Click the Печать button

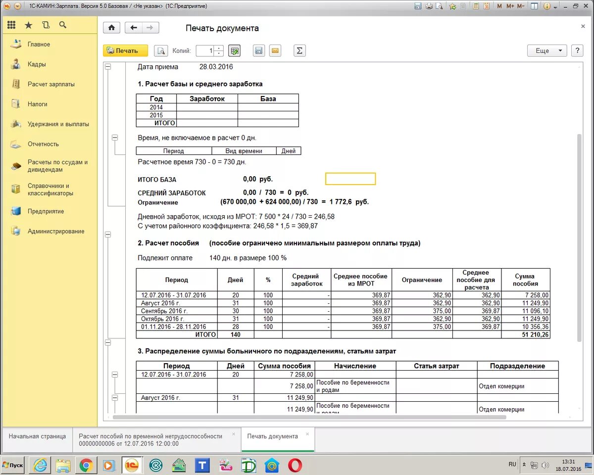[126, 50]
